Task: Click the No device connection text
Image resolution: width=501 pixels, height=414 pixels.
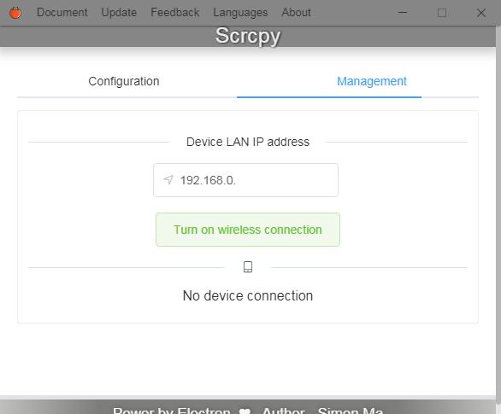Action: tap(248, 295)
